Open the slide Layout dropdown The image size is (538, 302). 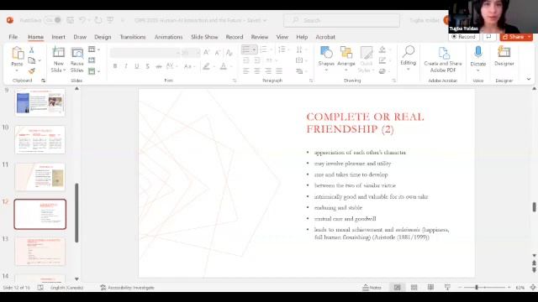click(93, 49)
